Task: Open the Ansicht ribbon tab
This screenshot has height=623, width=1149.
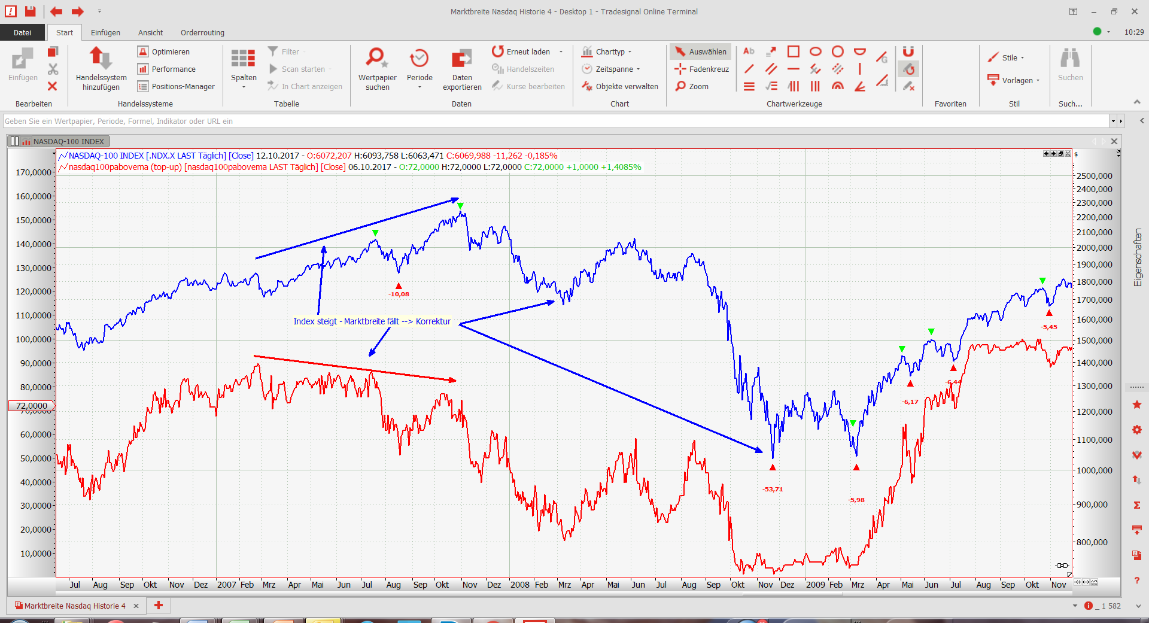Action: tap(150, 33)
